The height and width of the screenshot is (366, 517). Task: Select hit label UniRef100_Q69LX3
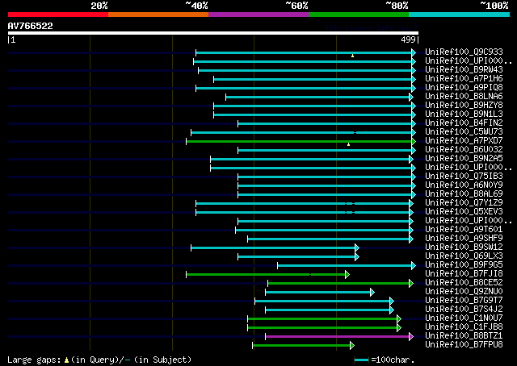tap(464, 256)
